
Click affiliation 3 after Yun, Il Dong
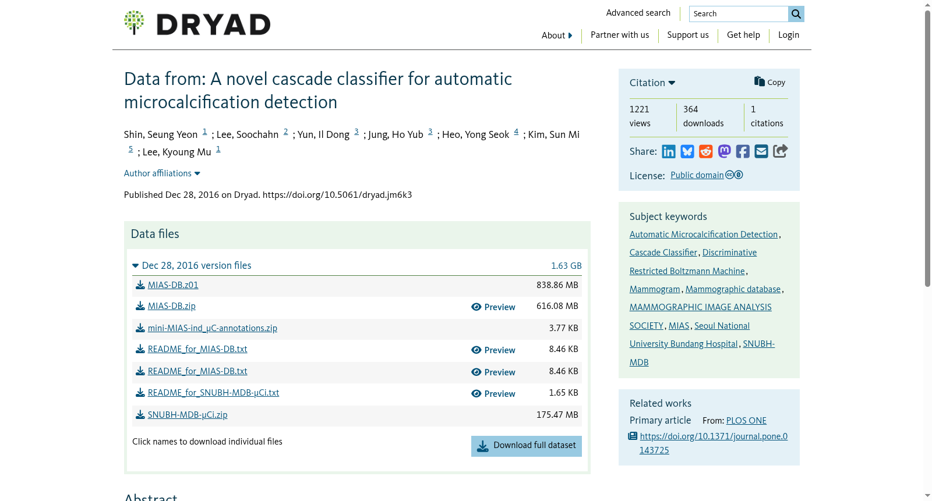pyautogui.click(x=356, y=132)
